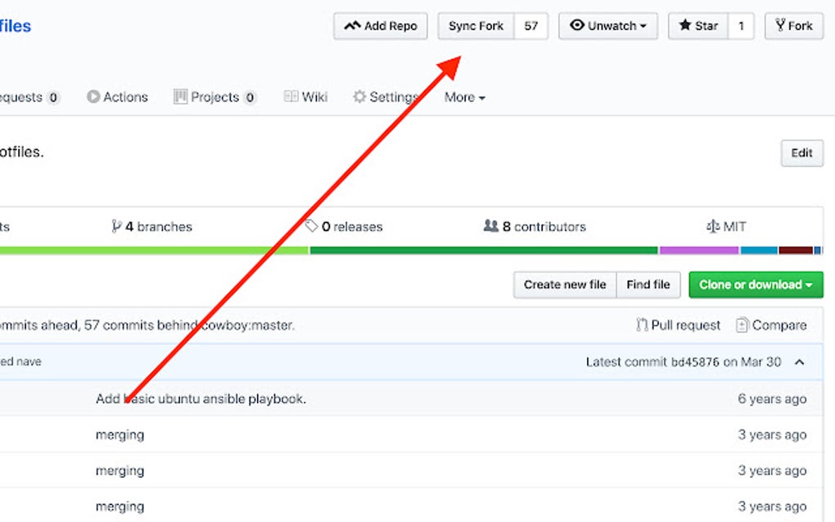The image size is (835, 522).
Task: Click the tag icon beside 0 releases
Action: point(313,227)
